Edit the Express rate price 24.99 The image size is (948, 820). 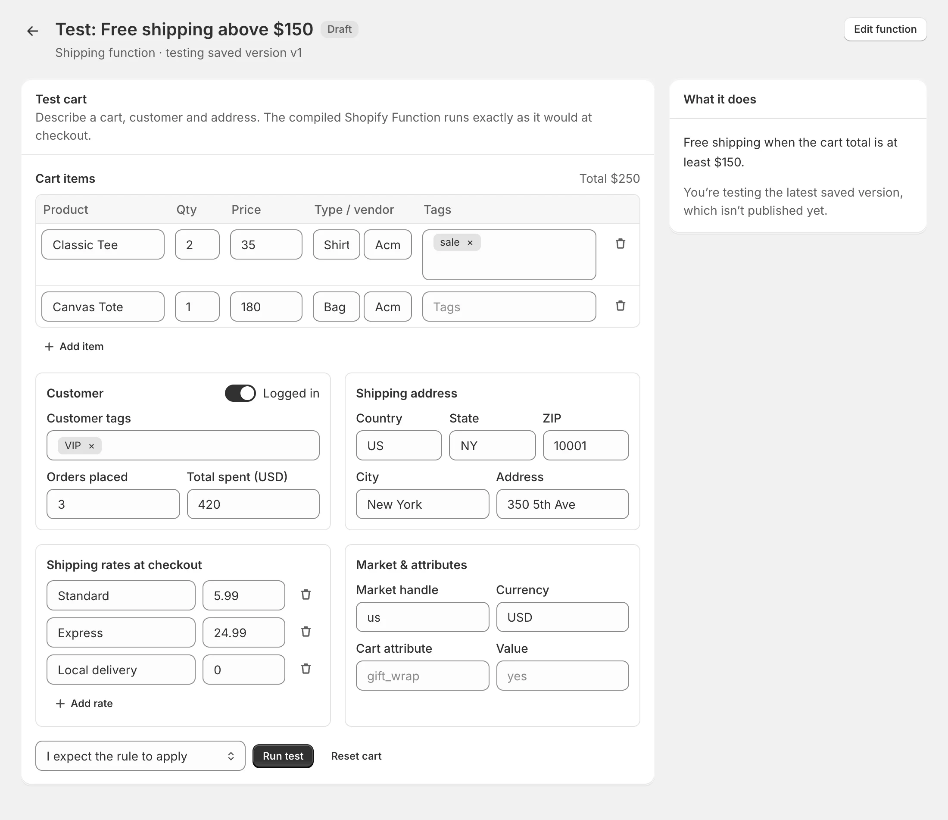pyautogui.click(x=244, y=633)
